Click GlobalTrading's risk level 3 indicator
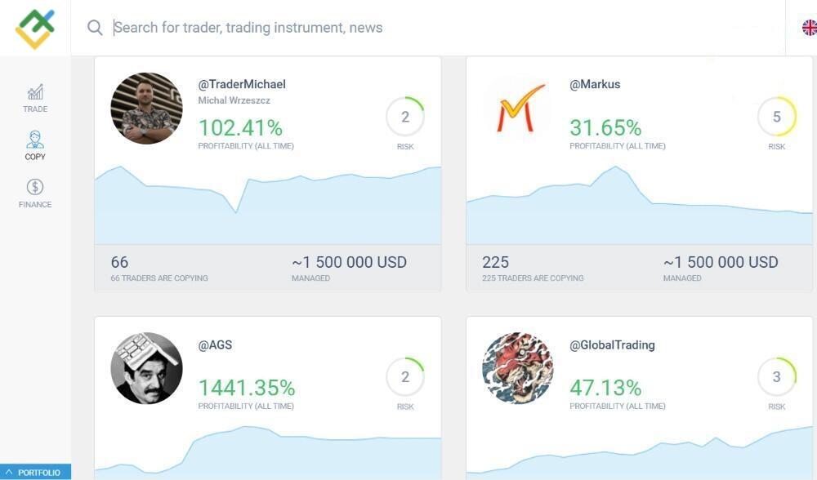The image size is (817, 480). tap(776, 377)
